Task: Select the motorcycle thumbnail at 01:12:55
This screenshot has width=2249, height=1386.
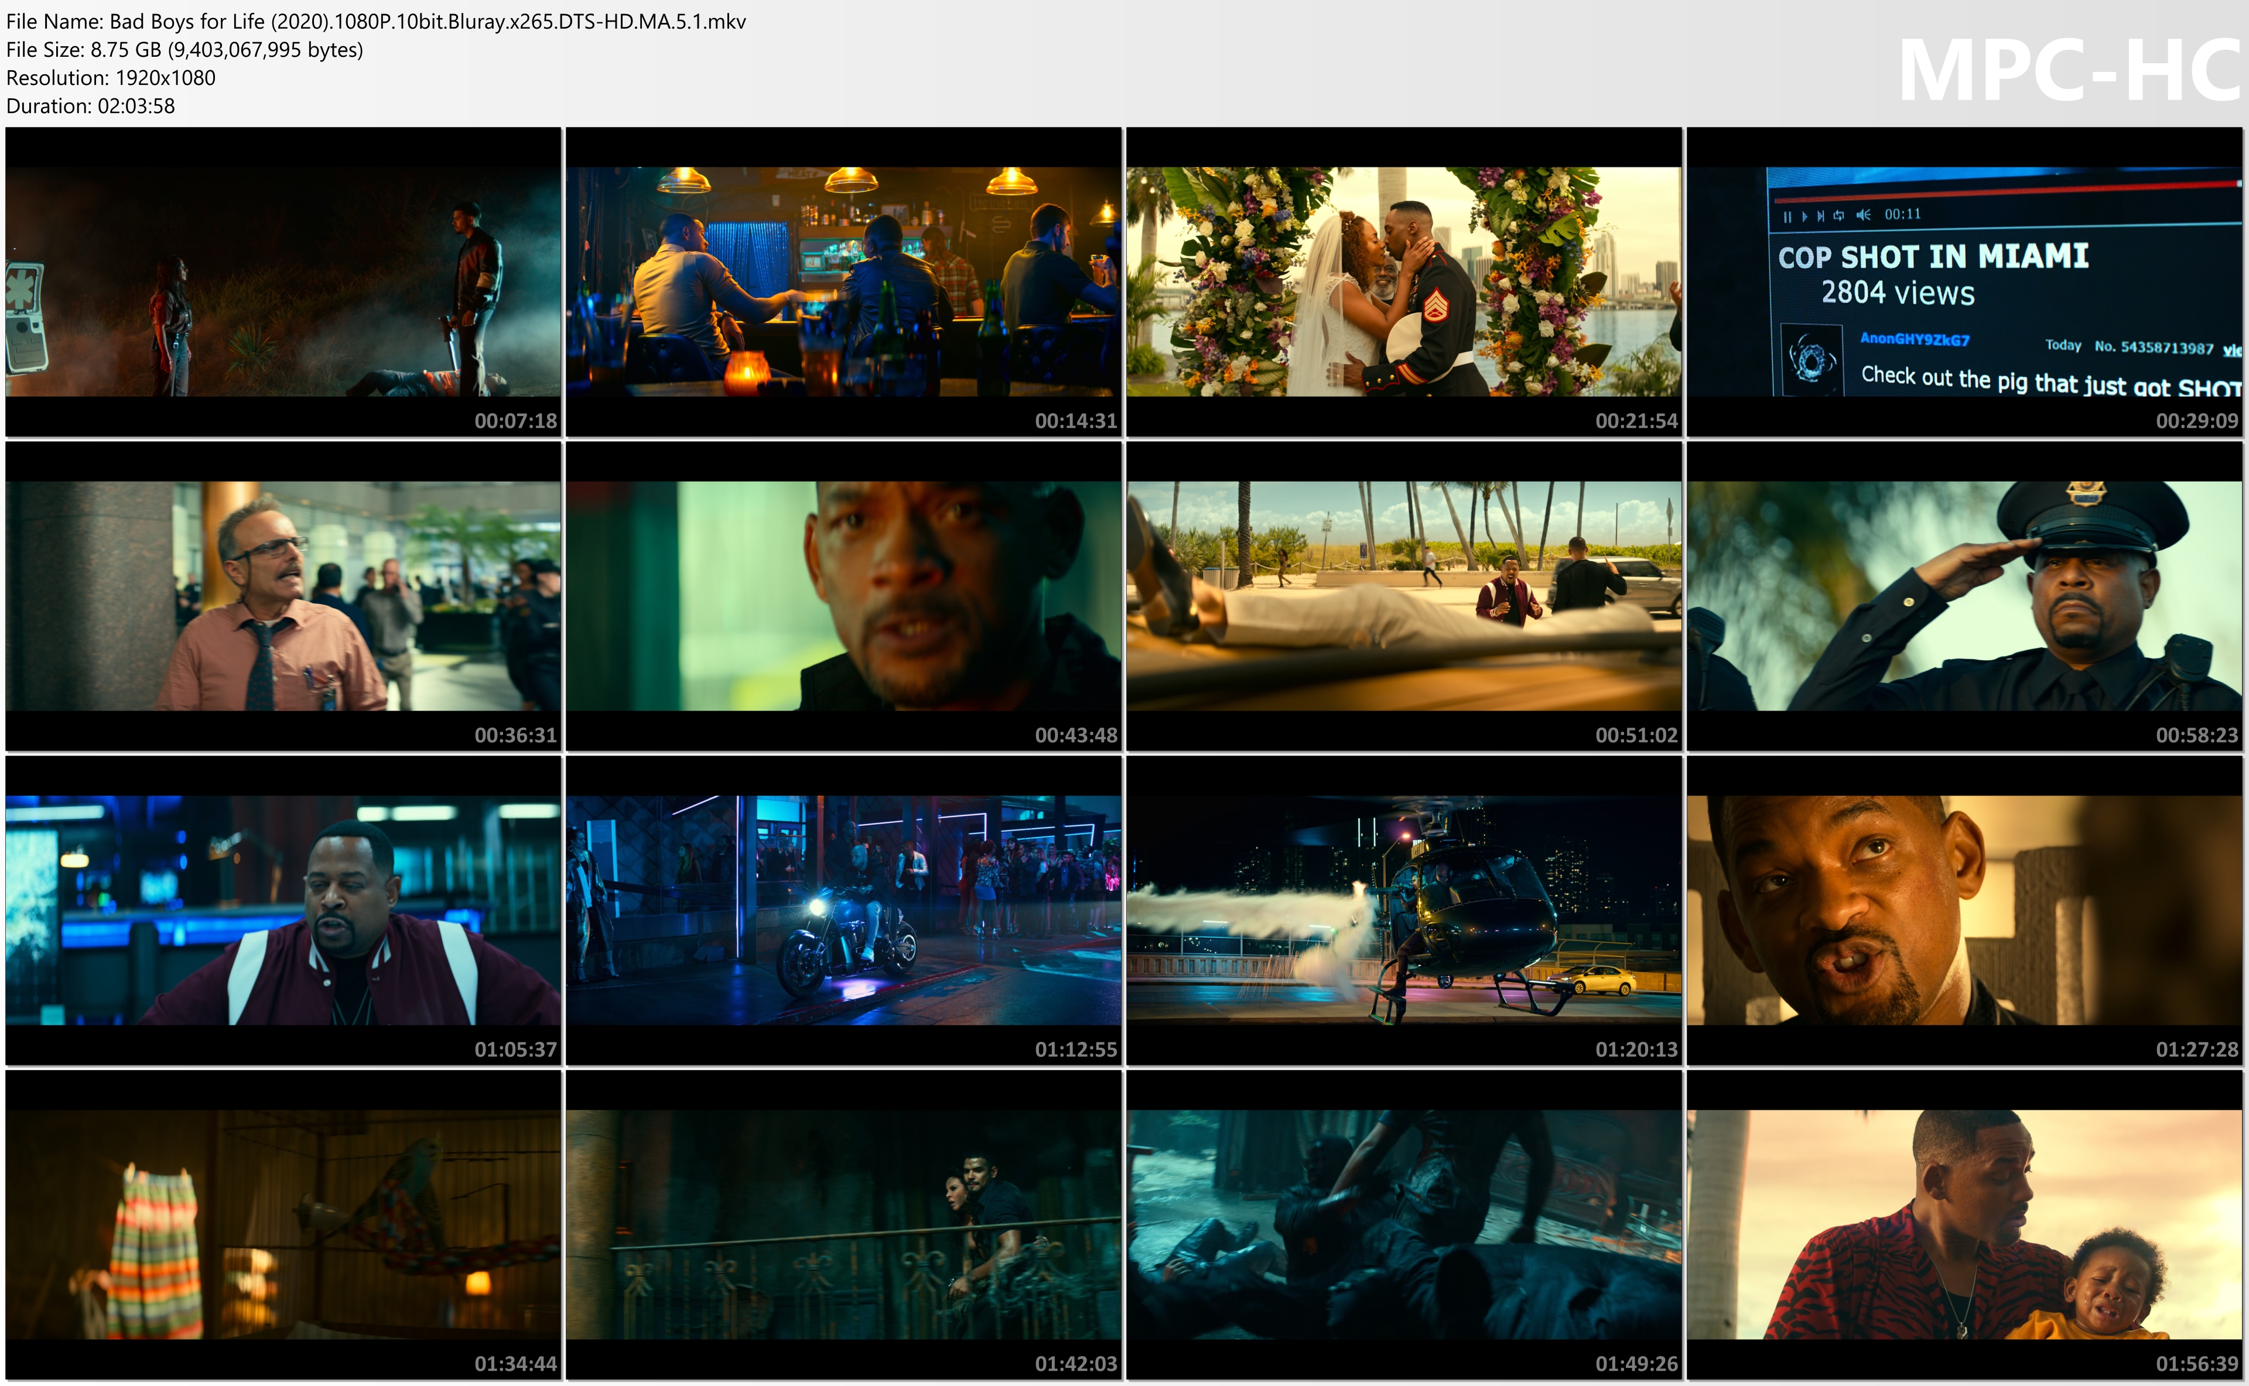Action: click(x=843, y=910)
